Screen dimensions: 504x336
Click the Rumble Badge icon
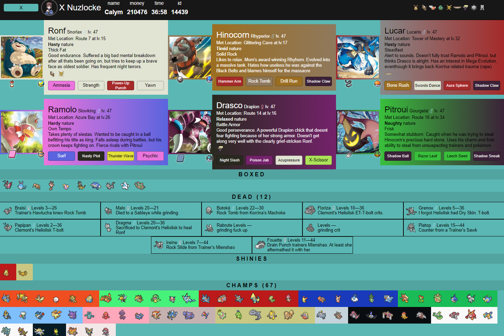coord(432,8)
